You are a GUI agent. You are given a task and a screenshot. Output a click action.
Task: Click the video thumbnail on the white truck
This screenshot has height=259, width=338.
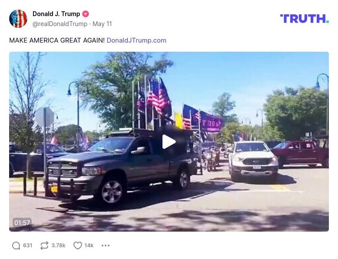[x=253, y=161]
